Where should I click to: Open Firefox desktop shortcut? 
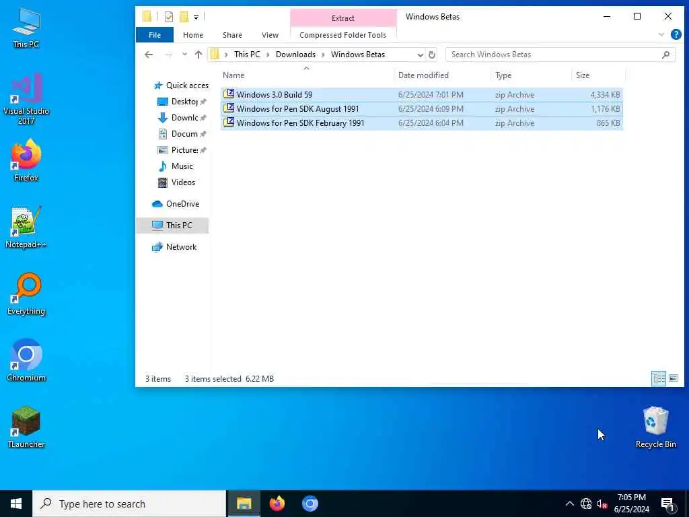[x=26, y=160]
